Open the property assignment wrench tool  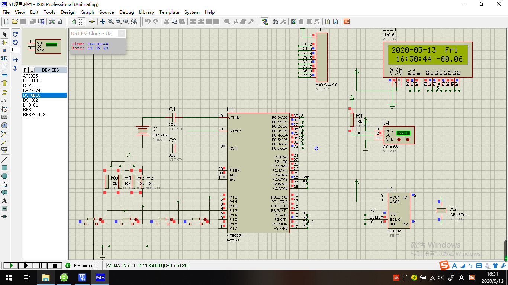point(283,22)
